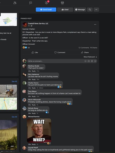View reaction on Michael Ramirez's meme comment
115x153 pixels.
[x=49, y=144]
